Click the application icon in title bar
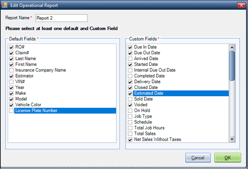The height and width of the screenshot is (169, 248). 4,5
